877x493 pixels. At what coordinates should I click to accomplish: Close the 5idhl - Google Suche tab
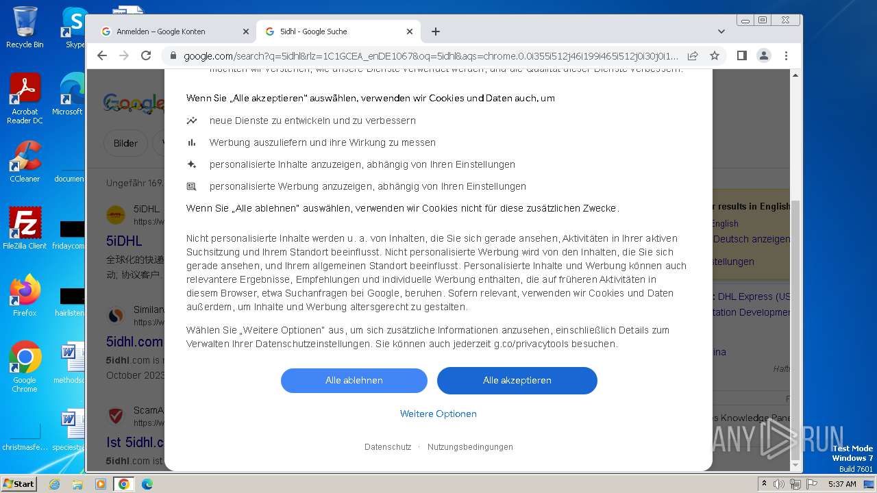pos(410,31)
